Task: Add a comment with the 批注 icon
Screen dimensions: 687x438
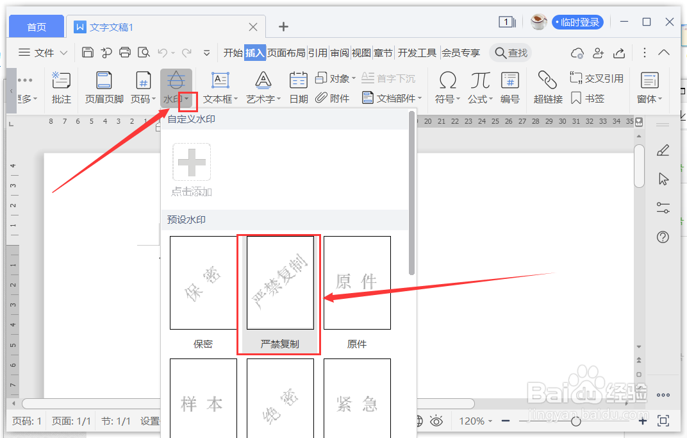Action: click(x=61, y=87)
